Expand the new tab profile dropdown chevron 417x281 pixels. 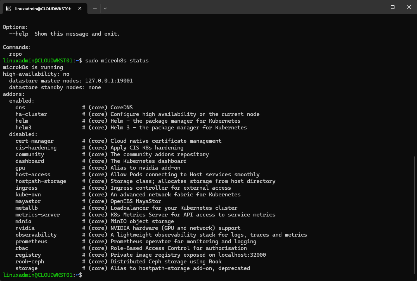tap(105, 8)
